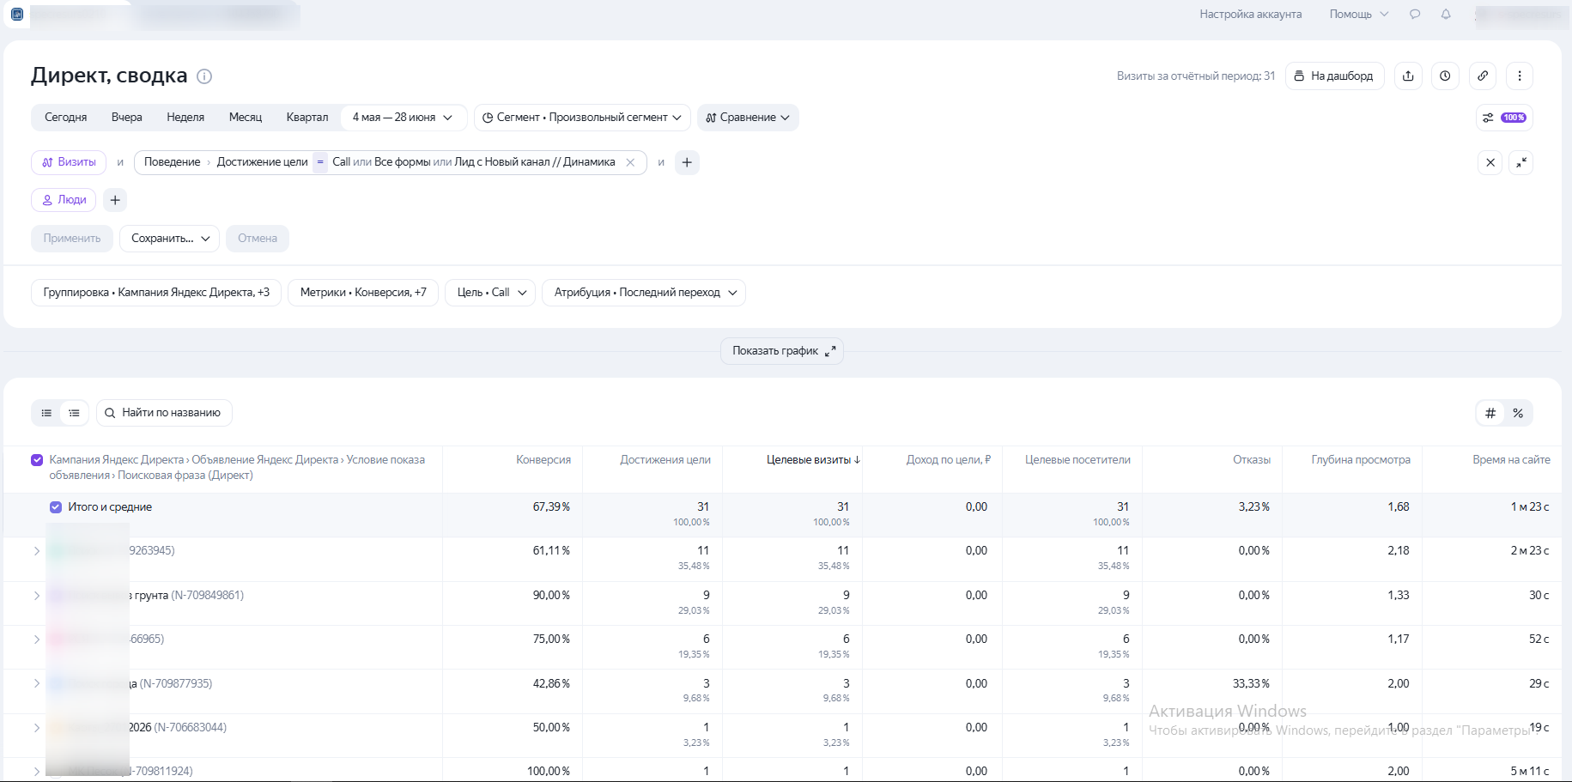The image size is (1572, 782).
Task: Click the Показать график button
Action: (782, 351)
